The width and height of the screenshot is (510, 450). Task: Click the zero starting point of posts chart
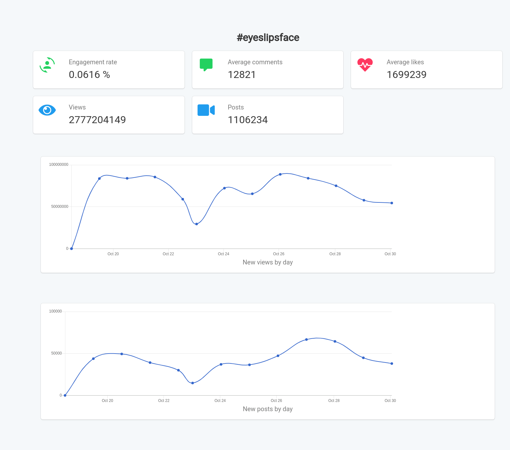[x=65, y=395]
